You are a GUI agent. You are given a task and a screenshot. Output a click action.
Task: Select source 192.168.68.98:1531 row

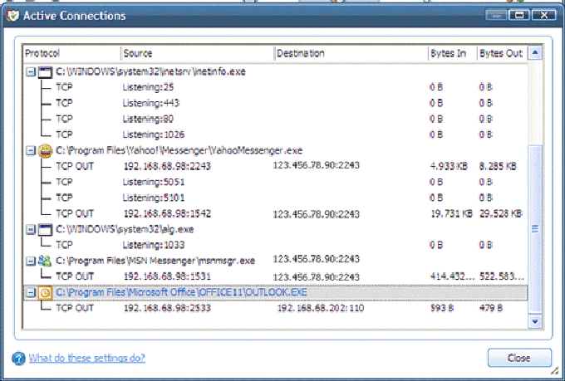(x=275, y=276)
